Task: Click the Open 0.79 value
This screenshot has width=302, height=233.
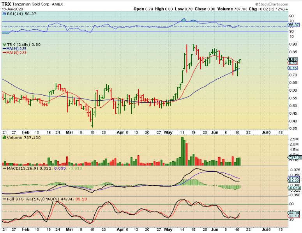Action: [143, 9]
